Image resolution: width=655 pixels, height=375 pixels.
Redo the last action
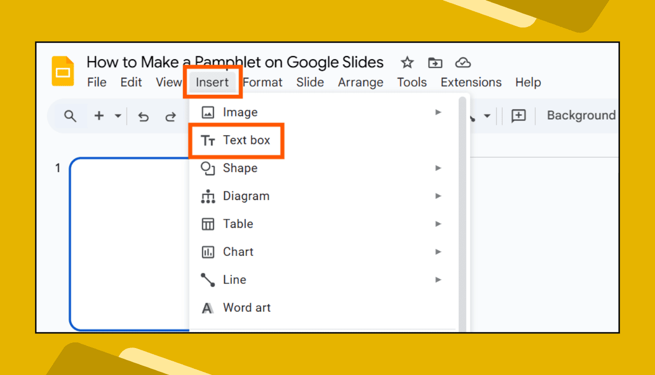171,116
